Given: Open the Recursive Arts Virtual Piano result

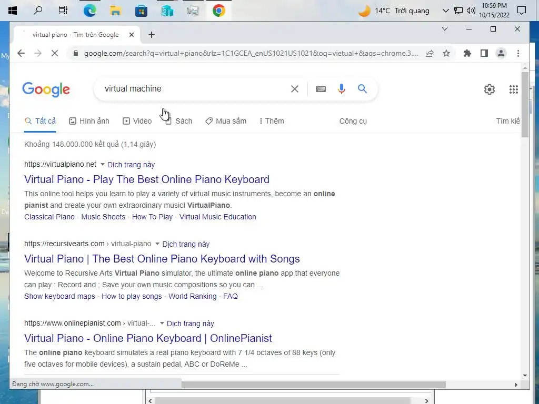Looking at the screenshot, I should coord(162,259).
